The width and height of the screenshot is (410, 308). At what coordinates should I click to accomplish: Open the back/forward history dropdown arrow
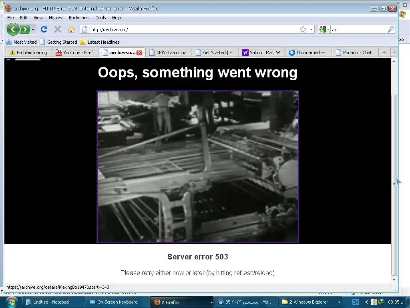click(33, 29)
